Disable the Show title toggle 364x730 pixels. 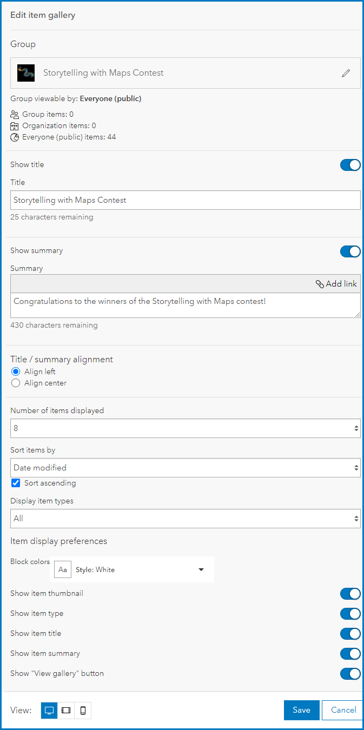tap(350, 165)
